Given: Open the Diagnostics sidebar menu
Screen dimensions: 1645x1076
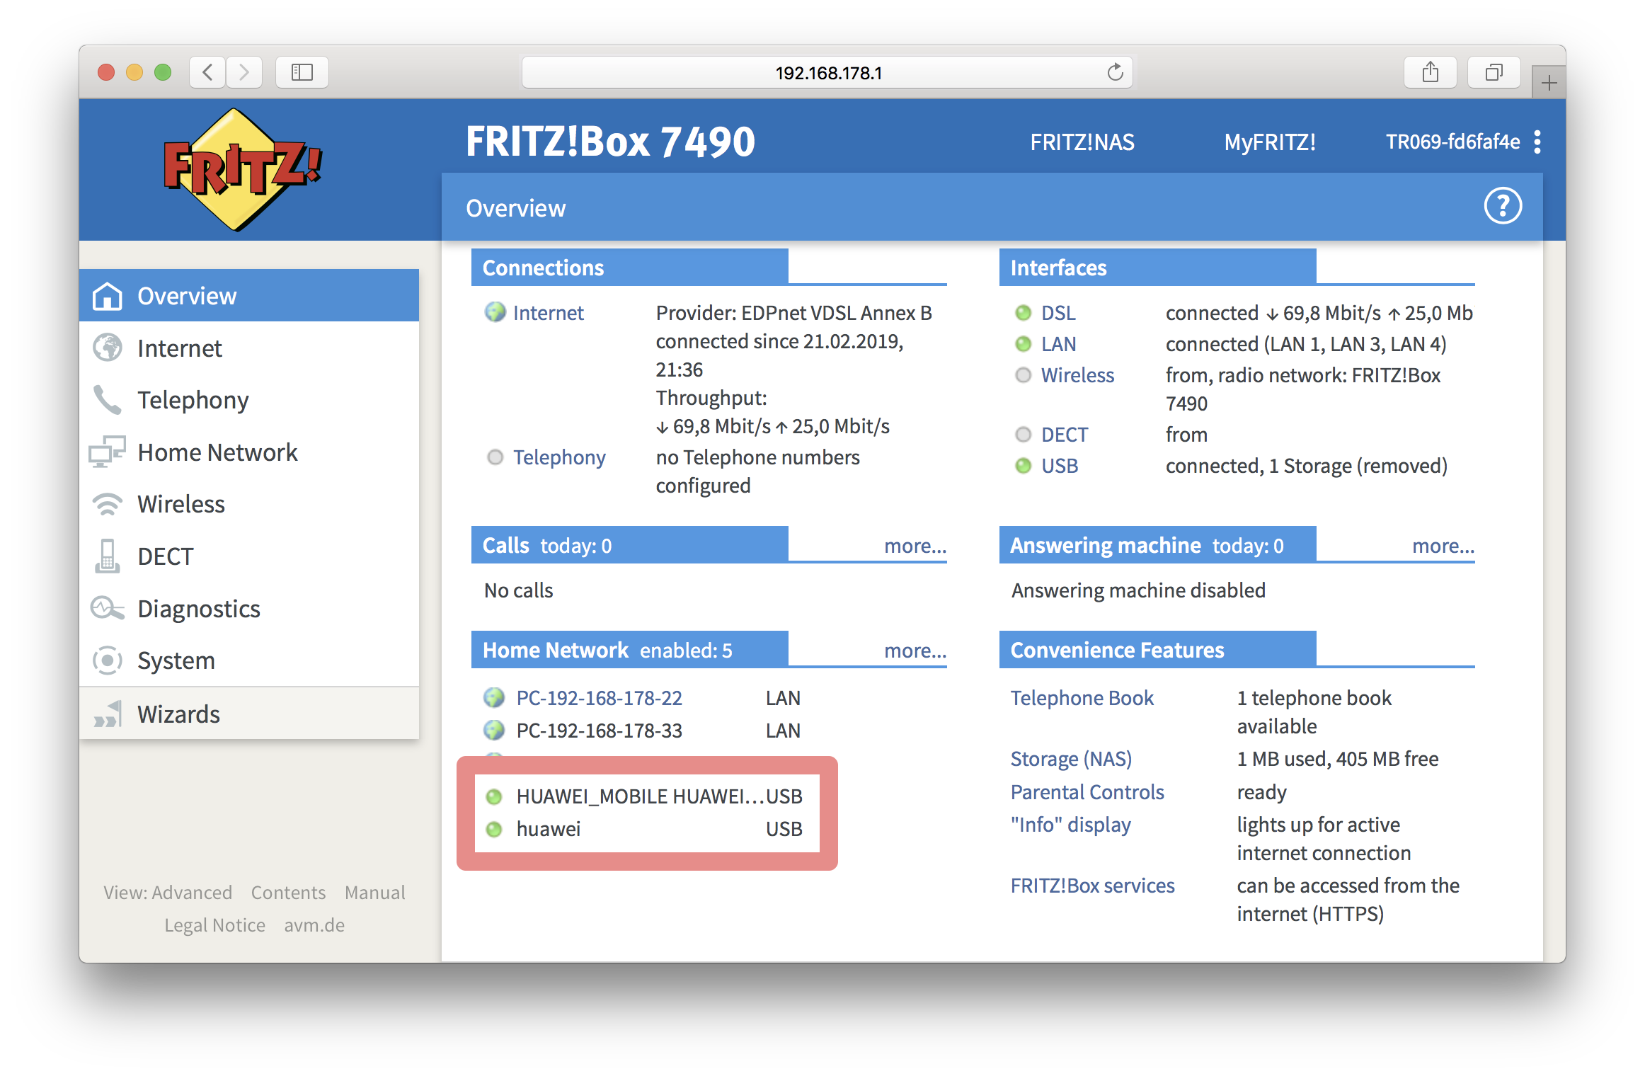Looking at the screenshot, I should [x=249, y=608].
